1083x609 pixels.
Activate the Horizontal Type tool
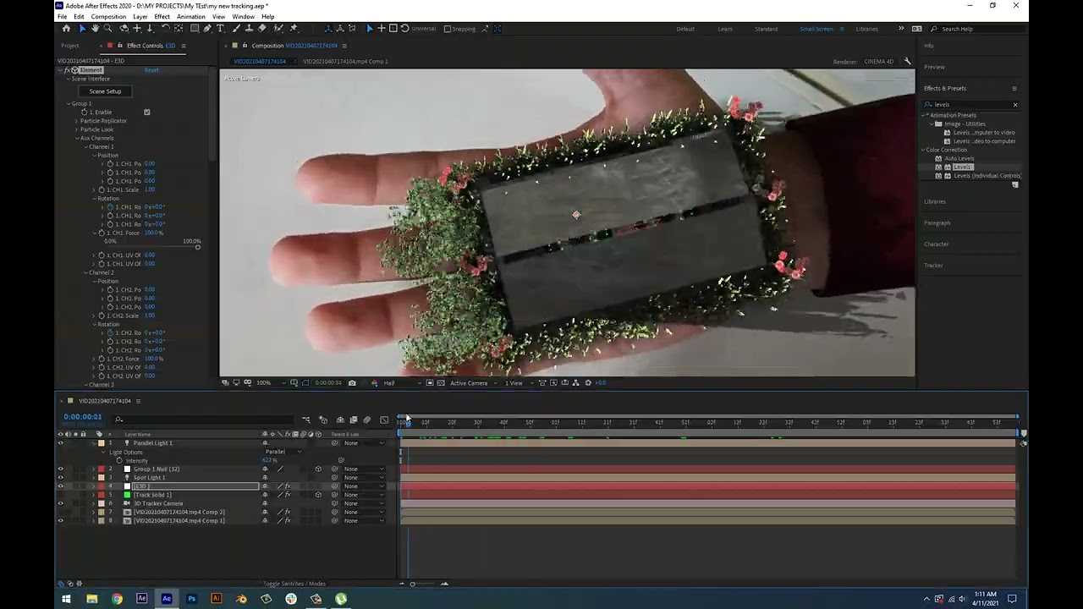[x=221, y=29]
